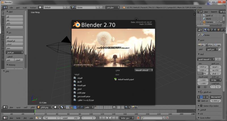Switch to the World properties globe tab

click(215, 30)
